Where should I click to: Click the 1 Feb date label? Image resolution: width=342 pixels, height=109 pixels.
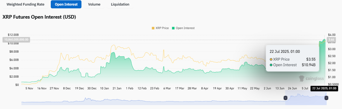(x=129, y=88)
